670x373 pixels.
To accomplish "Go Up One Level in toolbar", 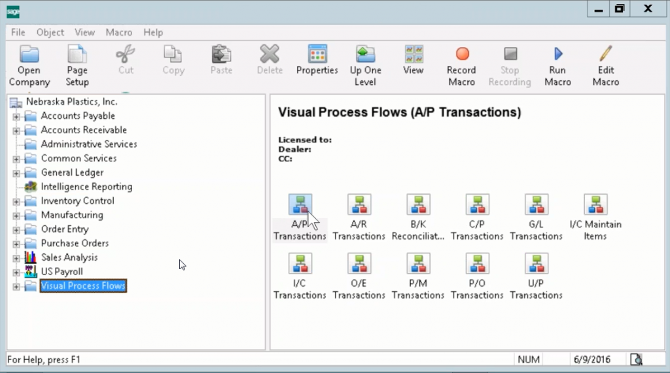I will coord(365,65).
